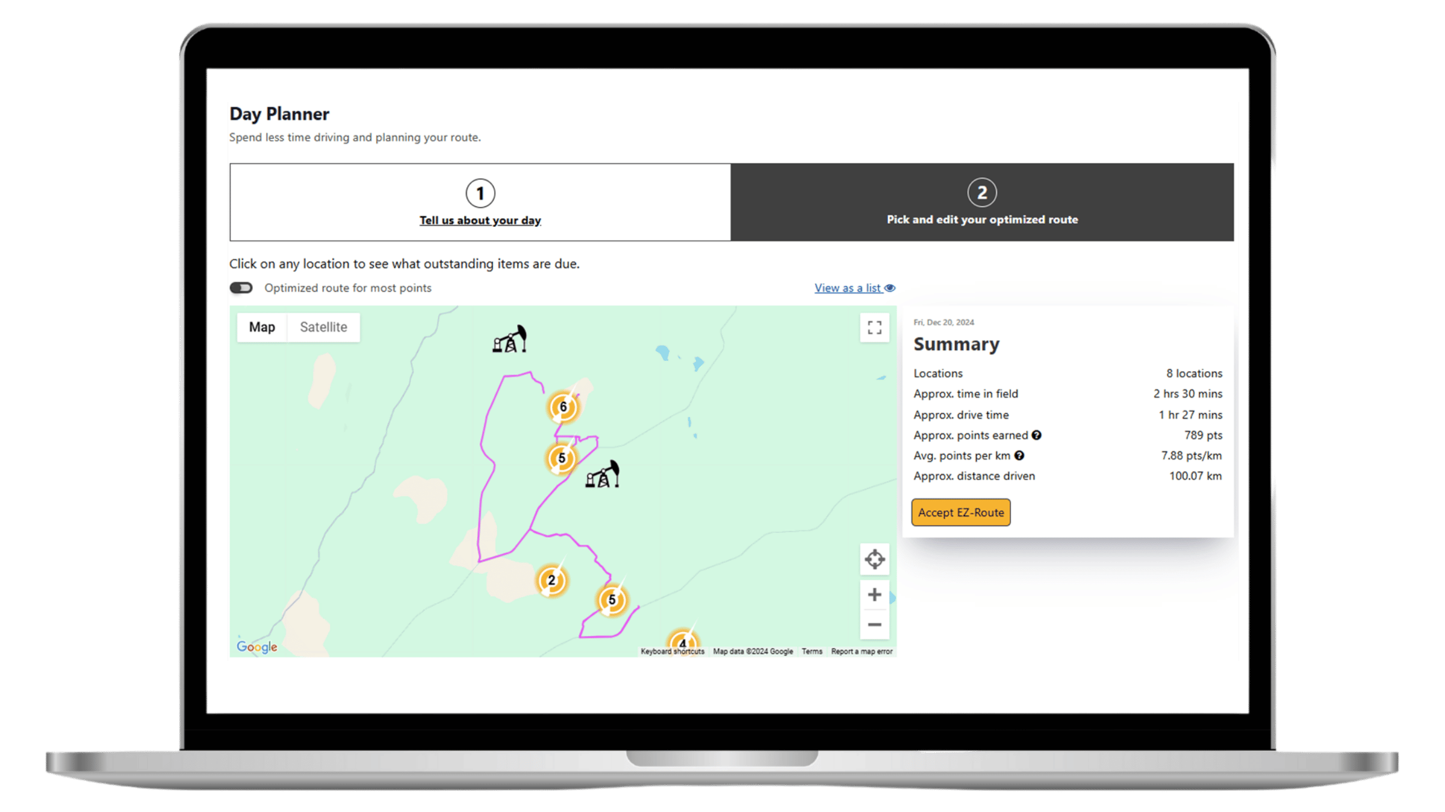Center map on my current location
1445x812 pixels.
point(874,559)
